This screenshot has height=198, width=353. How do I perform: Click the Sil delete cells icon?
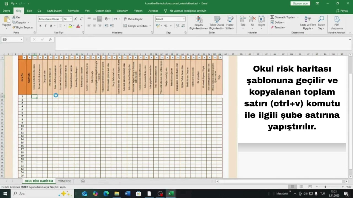(252, 19)
